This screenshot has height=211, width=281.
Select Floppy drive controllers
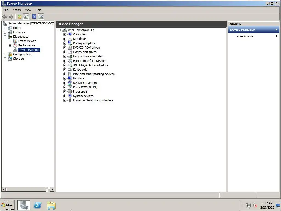coord(88,57)
